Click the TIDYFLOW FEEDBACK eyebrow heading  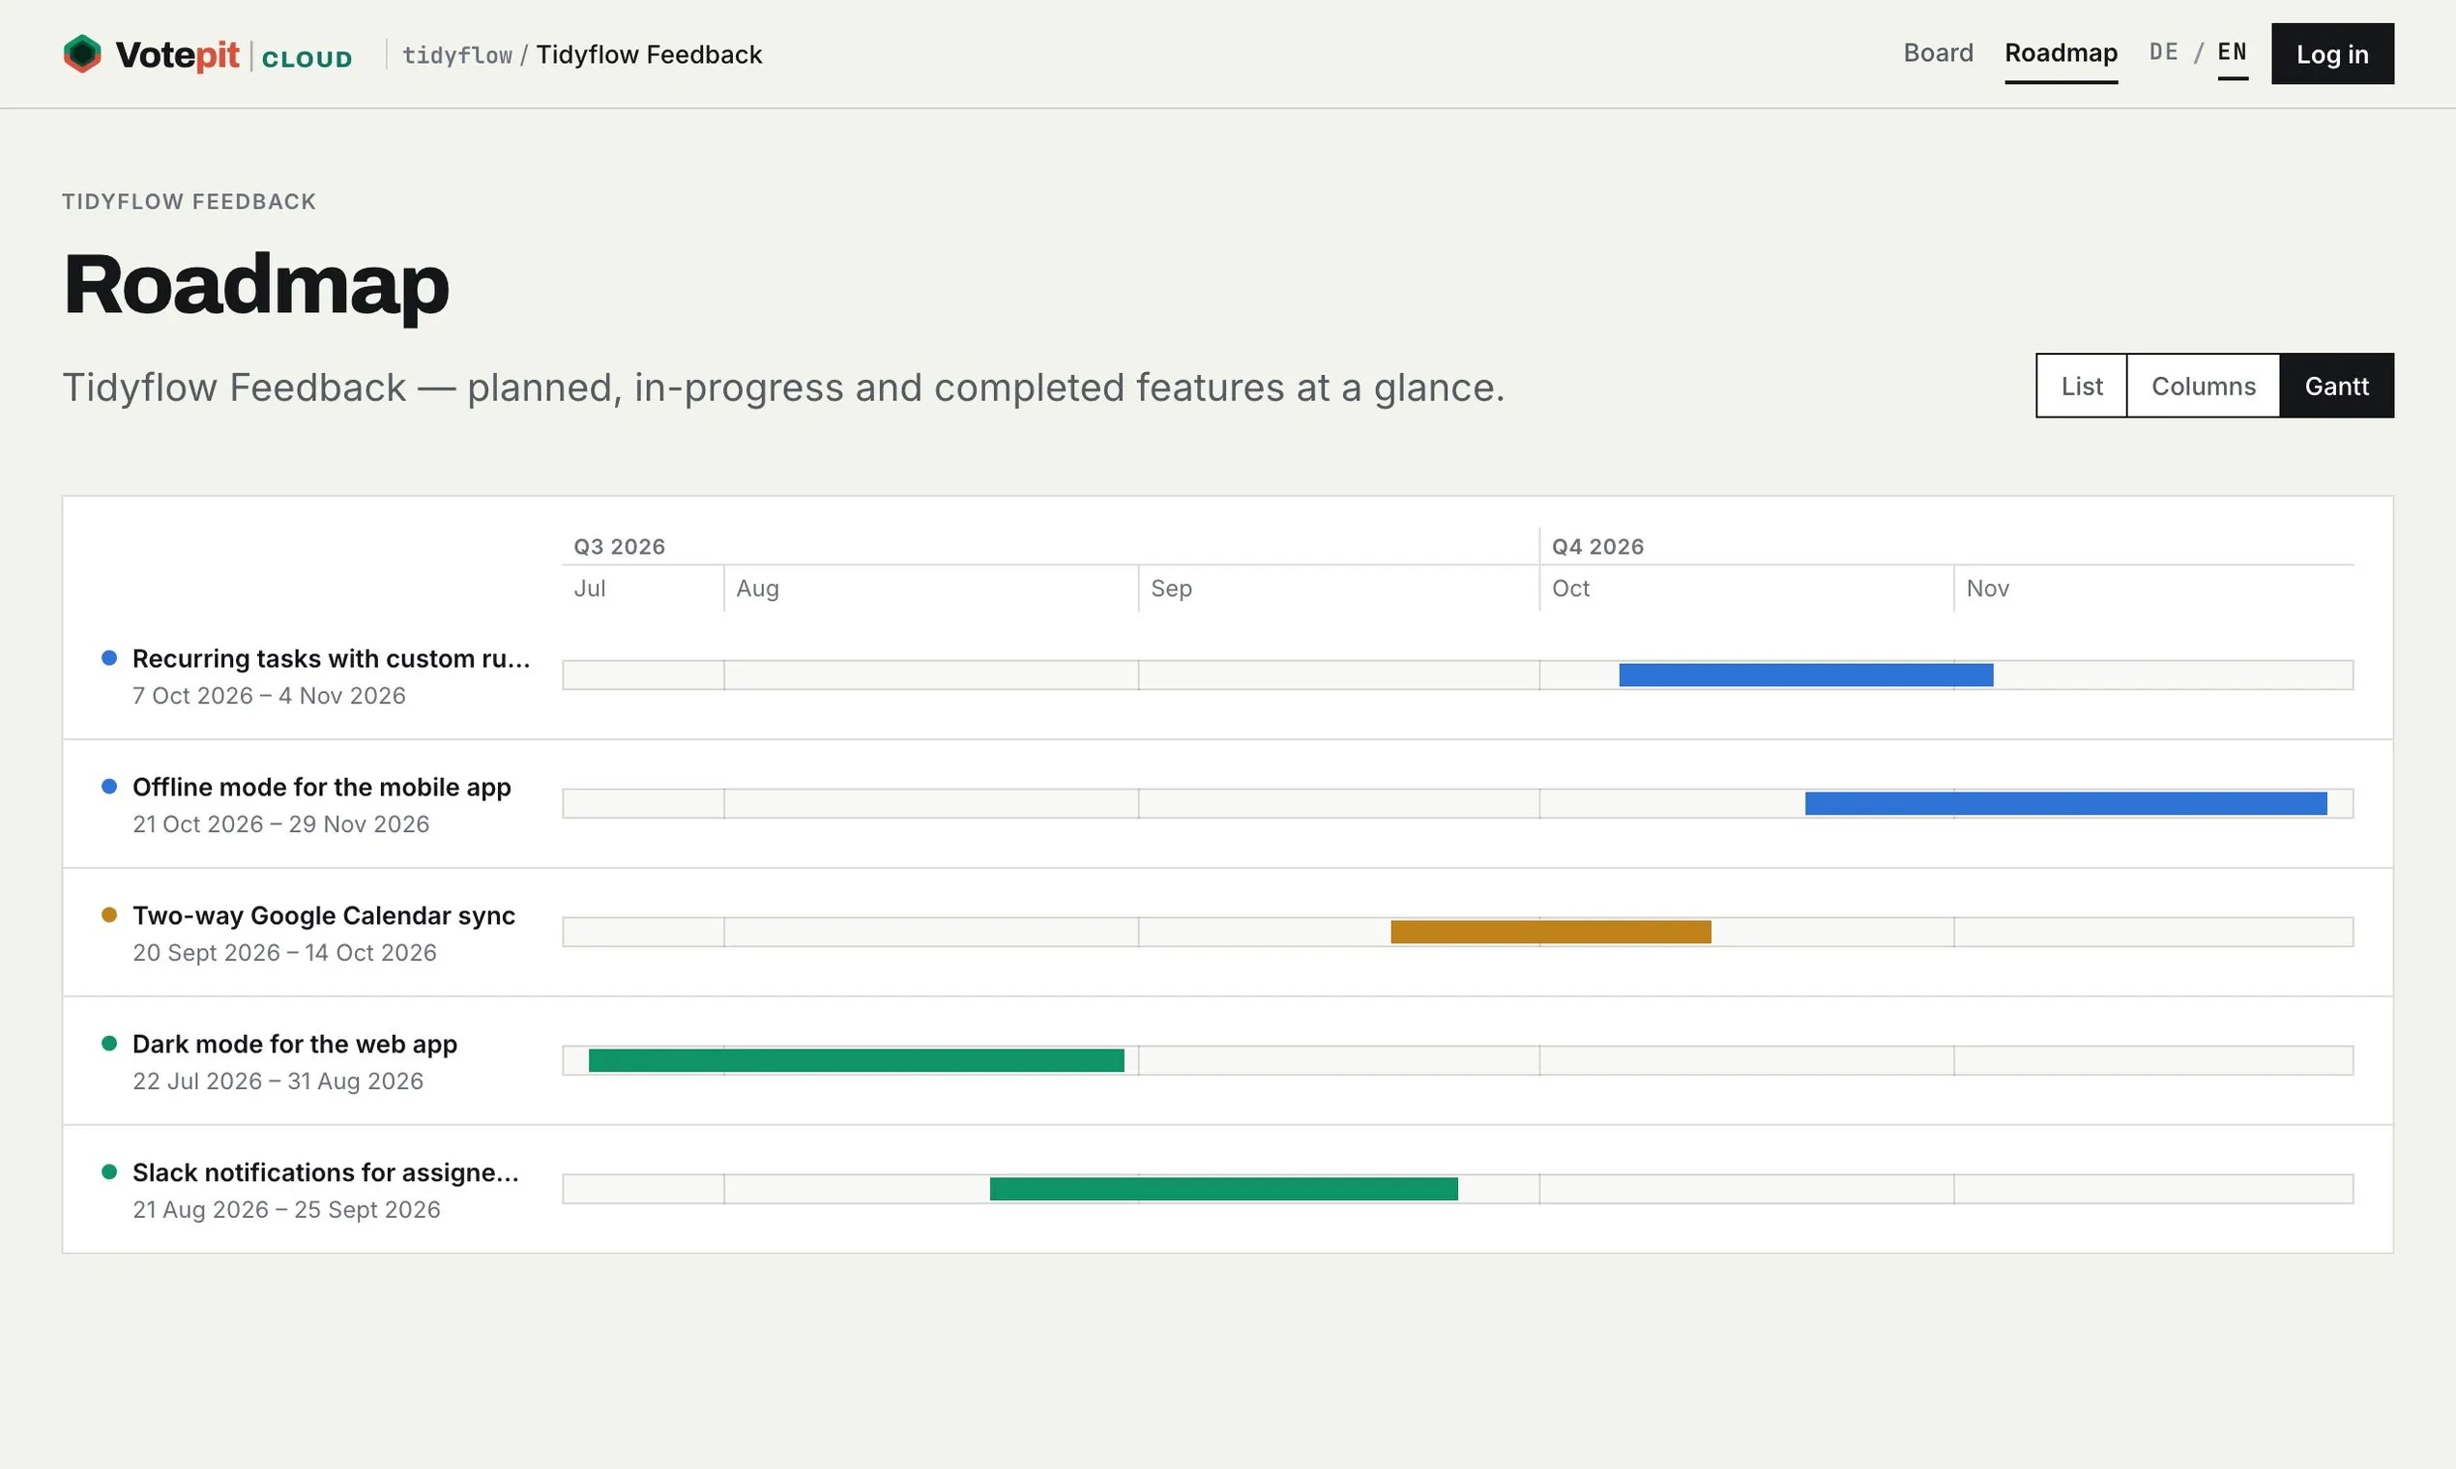pyautogui.click(x=190, y=202)
